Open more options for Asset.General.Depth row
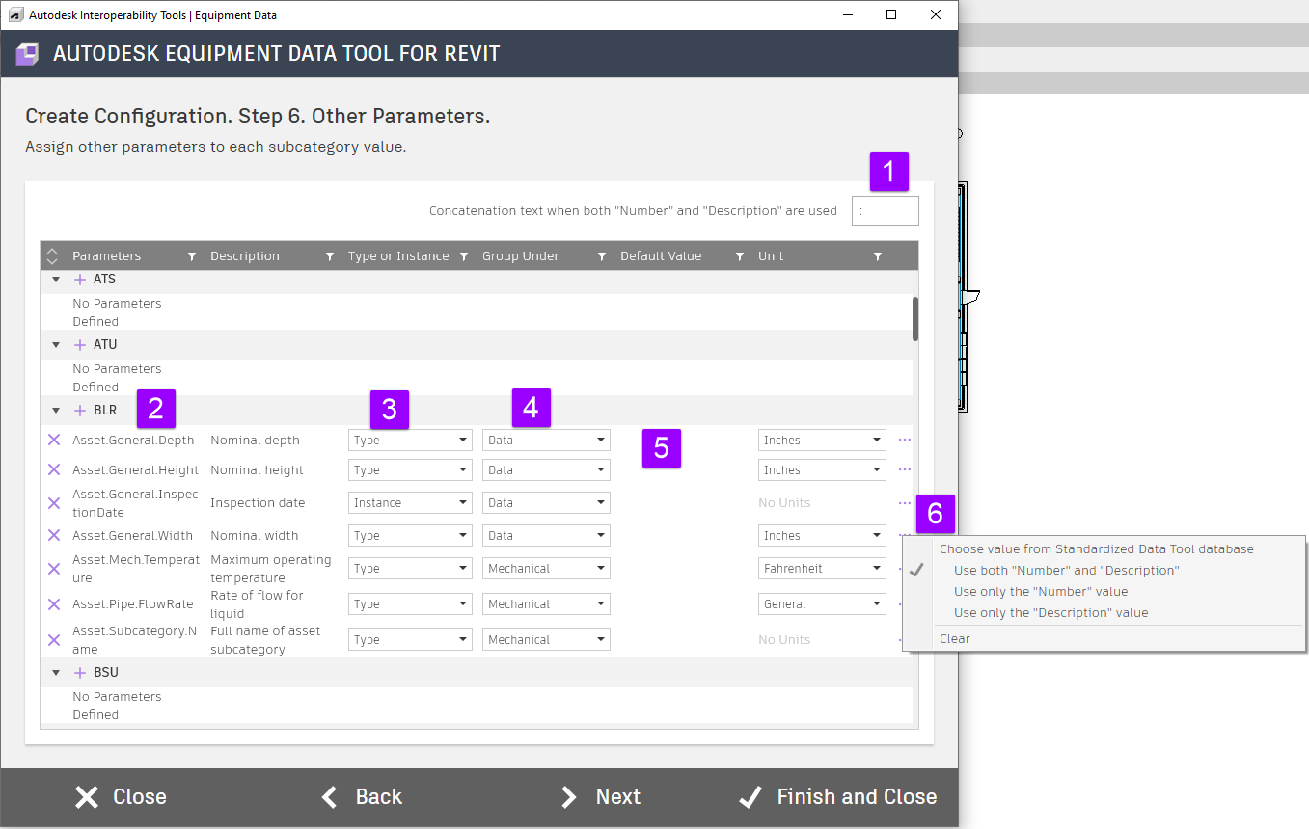 click(905, 440)
